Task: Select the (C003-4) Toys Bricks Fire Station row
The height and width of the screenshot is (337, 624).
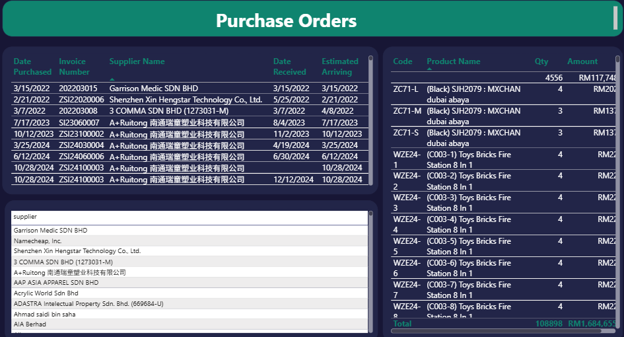Action: [503, 224]
